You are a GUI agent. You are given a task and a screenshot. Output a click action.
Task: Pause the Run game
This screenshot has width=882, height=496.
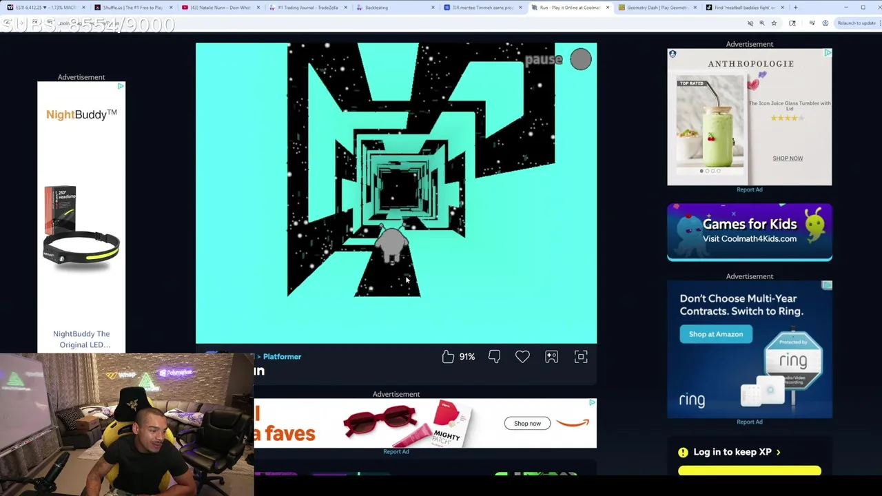(580, 60)
